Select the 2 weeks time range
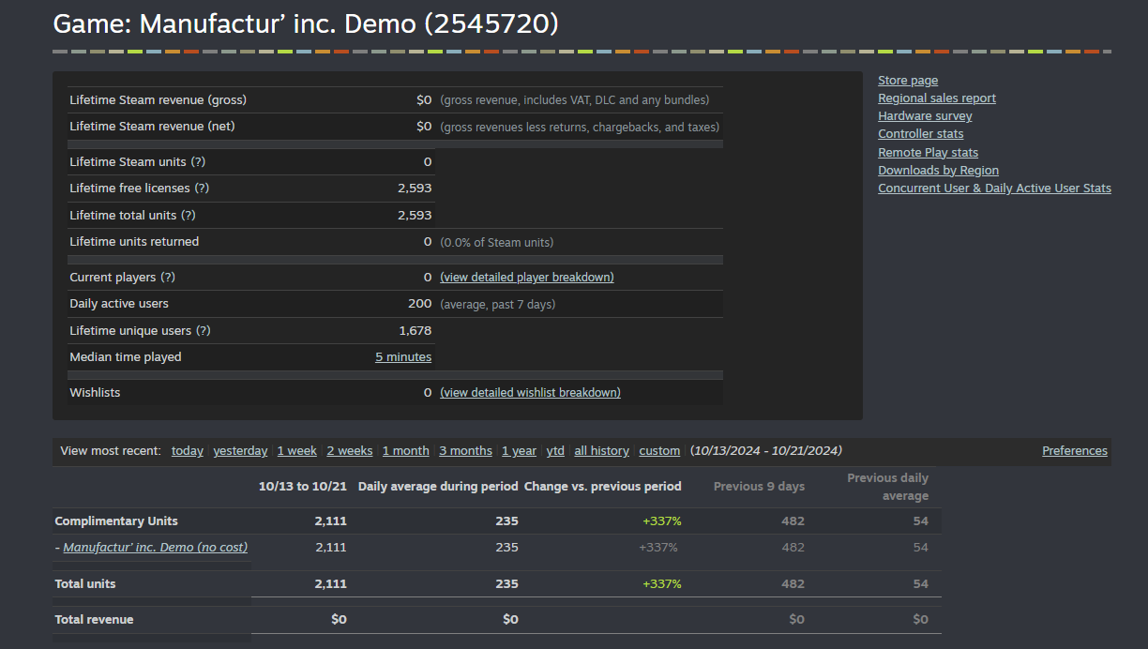 [350, 451]
